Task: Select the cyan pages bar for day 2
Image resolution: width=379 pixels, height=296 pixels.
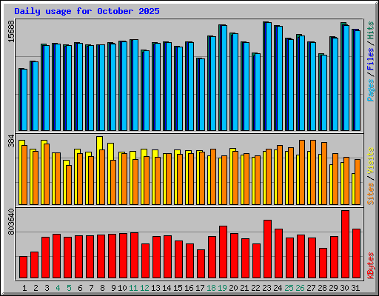Action: click(36, 96)
